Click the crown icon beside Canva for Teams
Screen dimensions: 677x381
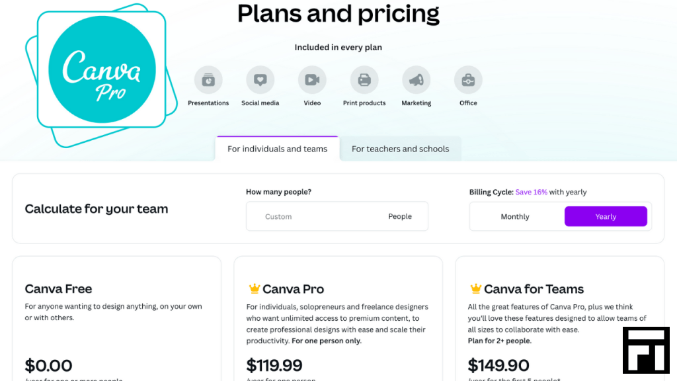(475, 288)
